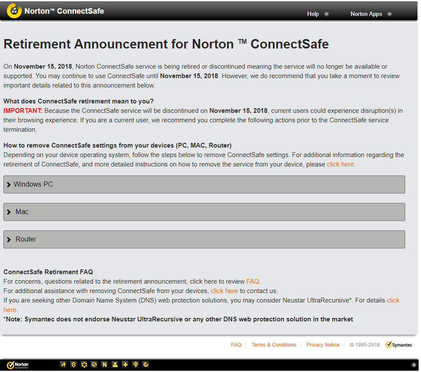421x372 pixels.
Task: Click the 'click here' to contact us link
Action: pos(224,291)
